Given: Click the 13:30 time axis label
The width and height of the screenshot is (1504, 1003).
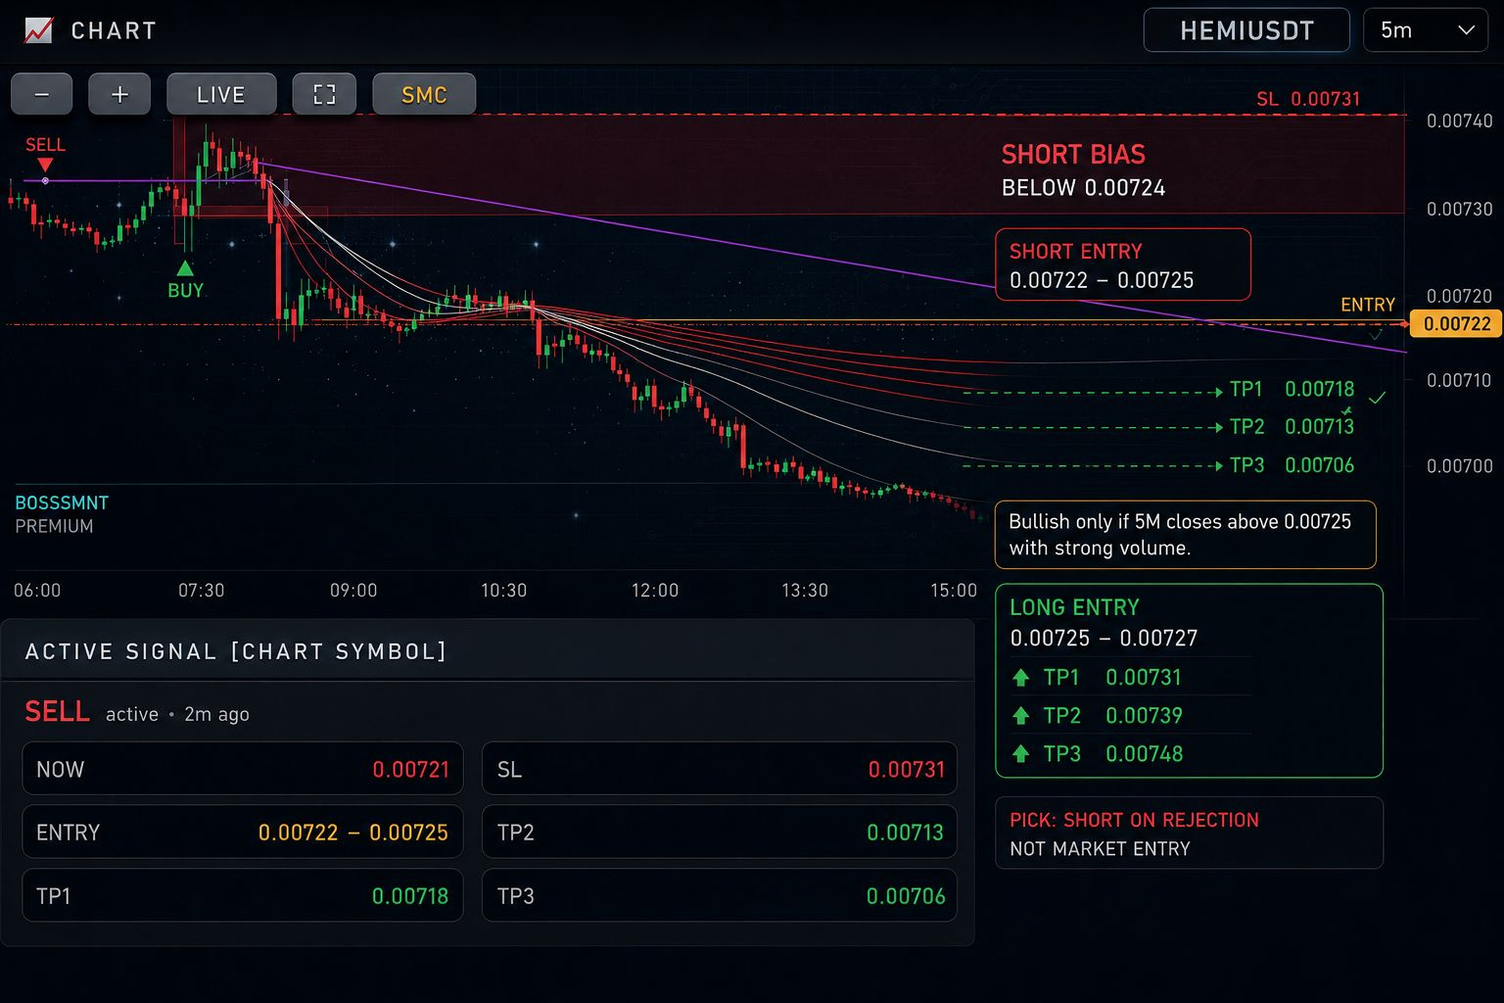Looking at the screenshot, I should coord(805,591).
